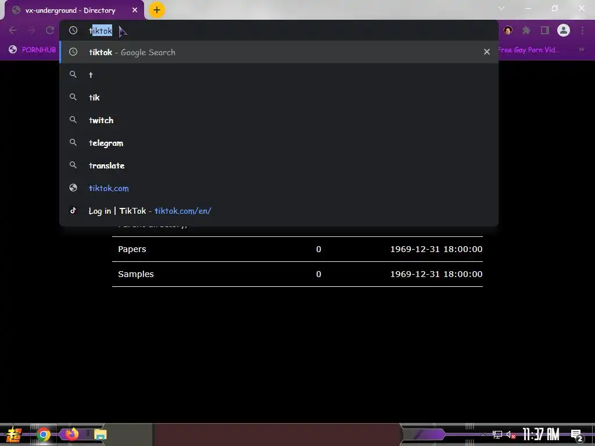Close the vx-underground Directory tab
Viewport: 595px width, 446px height.
(135, 10)
